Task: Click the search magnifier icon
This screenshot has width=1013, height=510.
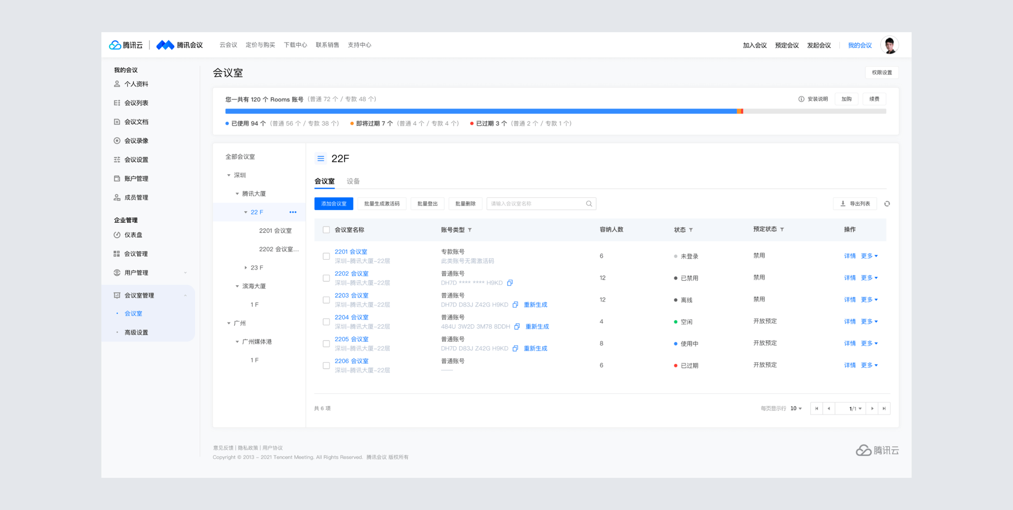Action: tap(589, 204)
